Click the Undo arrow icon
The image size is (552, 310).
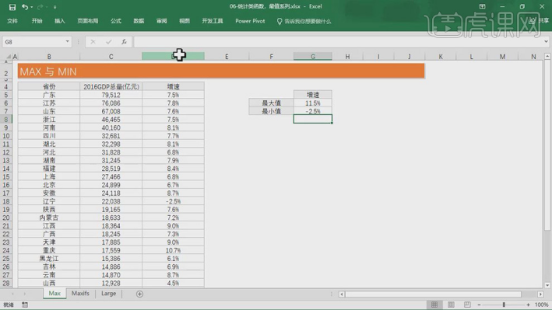point(25,7)
